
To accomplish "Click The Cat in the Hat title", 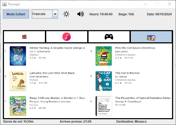I will 127,73.
